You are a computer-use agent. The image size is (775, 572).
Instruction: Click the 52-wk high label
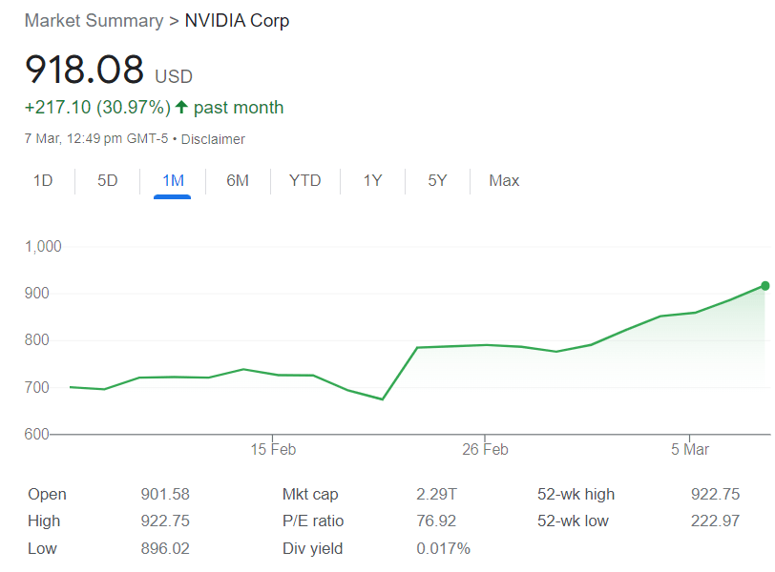coord(576,494)
